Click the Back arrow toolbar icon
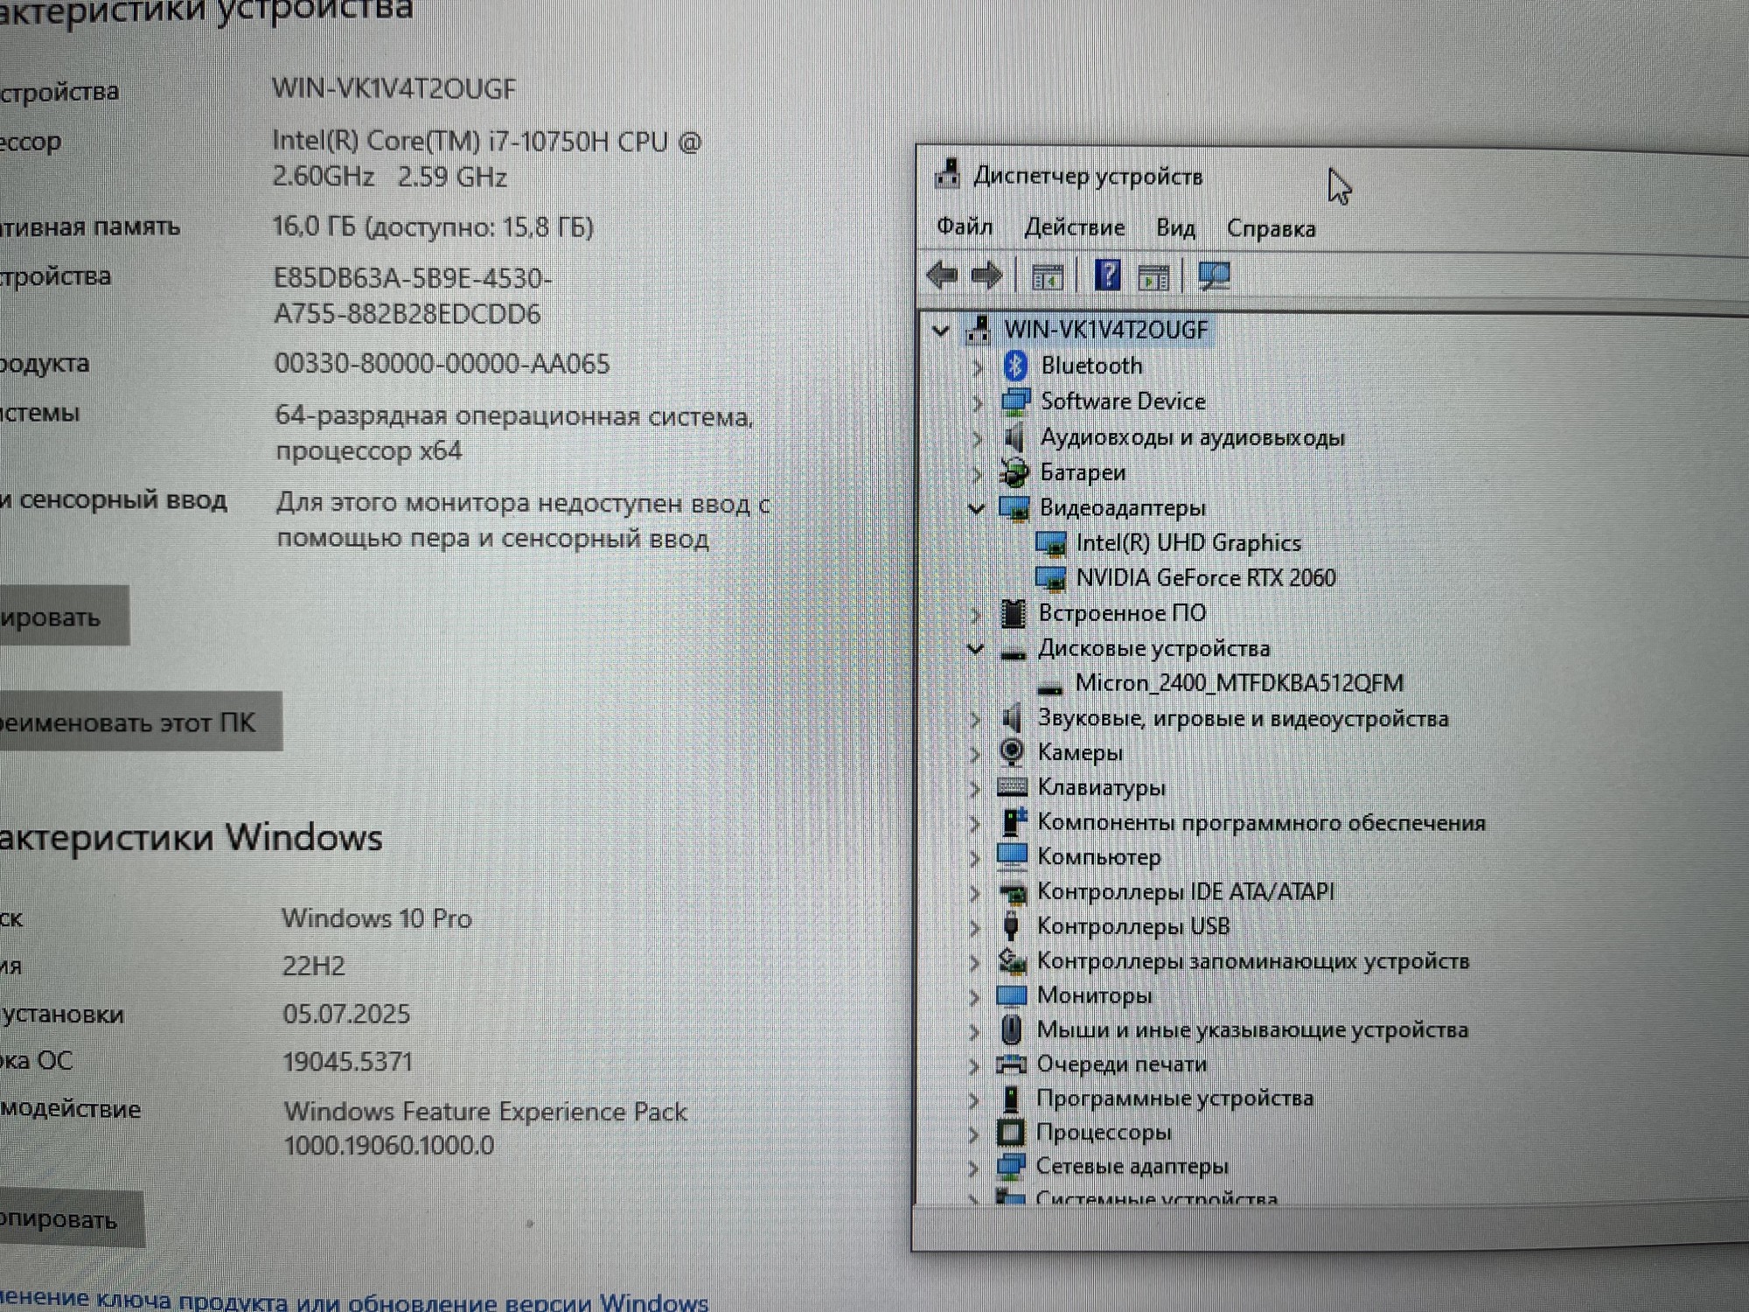The image size is (1749, 1312). tap(942, 276)
